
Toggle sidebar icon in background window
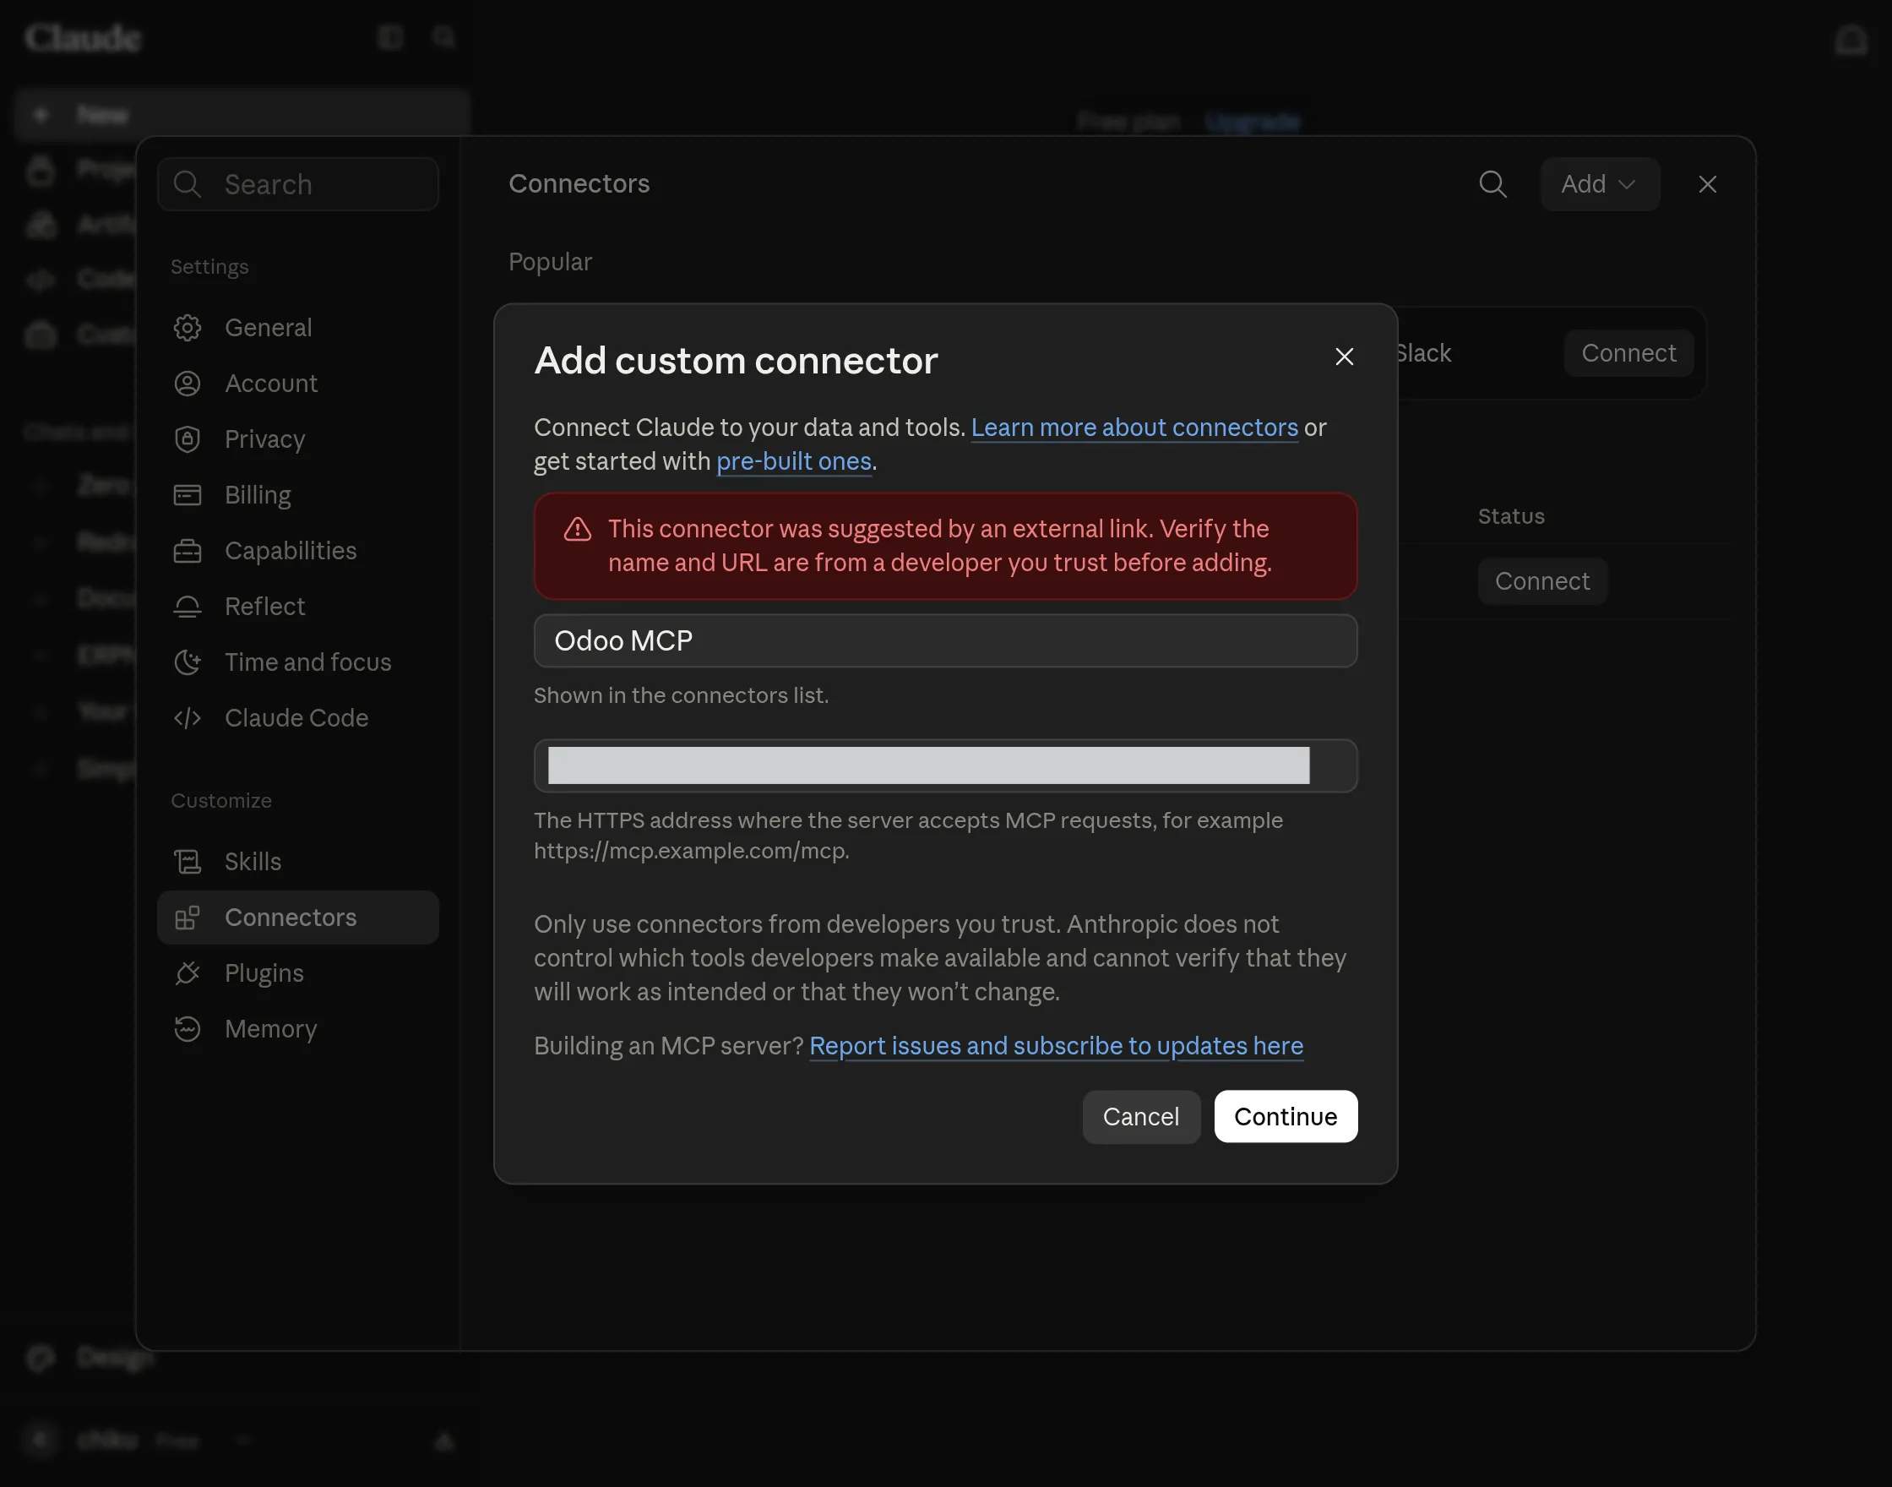tap(391, 36)
